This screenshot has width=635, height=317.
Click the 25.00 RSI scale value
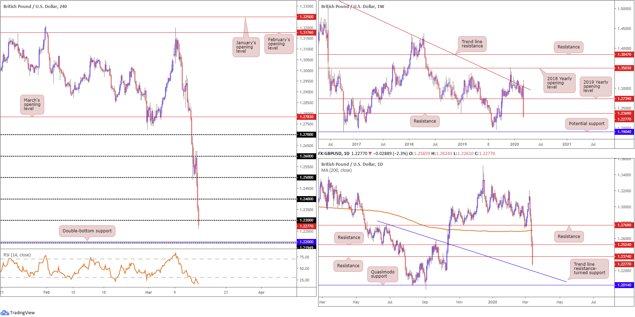[305, 280]
